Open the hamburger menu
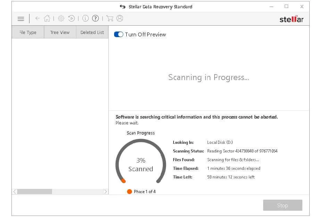 [21, 19]
